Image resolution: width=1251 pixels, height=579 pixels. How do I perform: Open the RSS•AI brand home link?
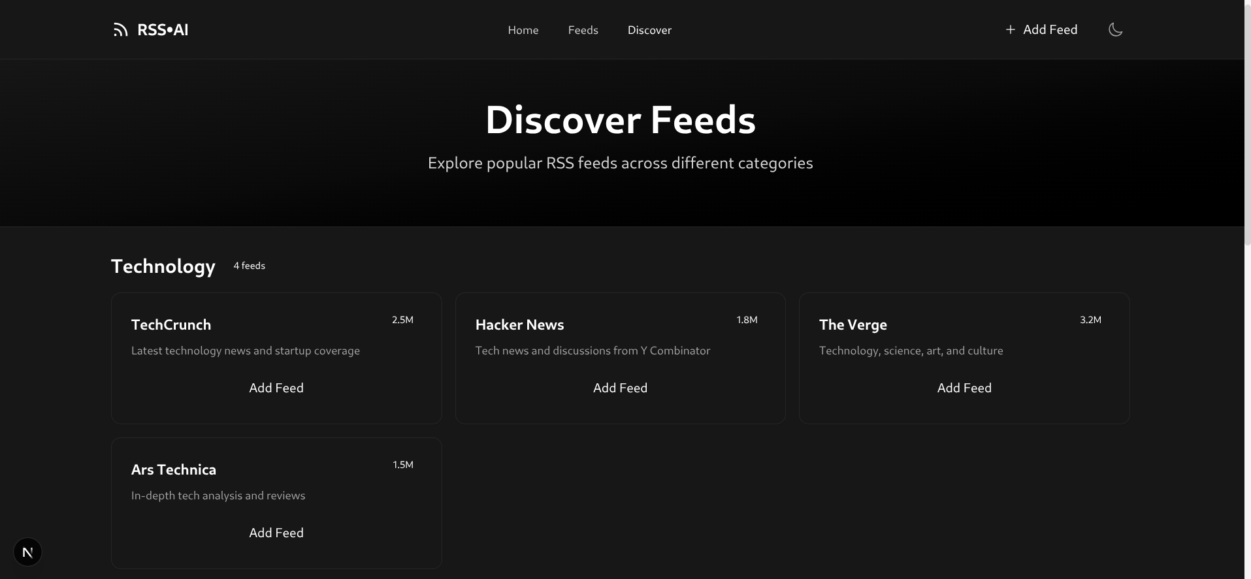click(x=150, y=29)
